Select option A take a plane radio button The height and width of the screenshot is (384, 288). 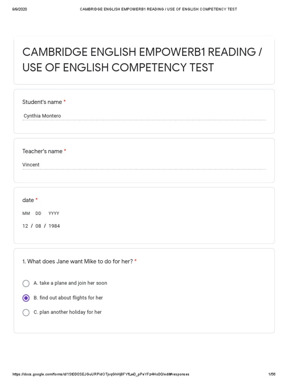coord(26,283)
